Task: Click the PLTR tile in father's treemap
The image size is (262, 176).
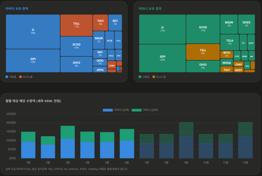Action: [x=110, y=40]
